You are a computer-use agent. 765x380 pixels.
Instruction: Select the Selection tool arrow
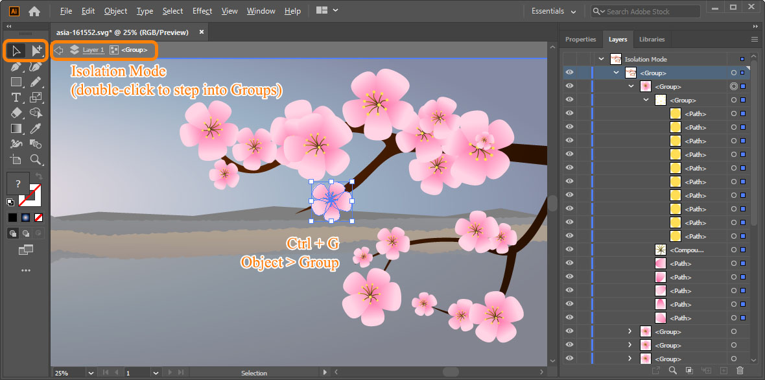pyautogui.click(x=16, y=51)
